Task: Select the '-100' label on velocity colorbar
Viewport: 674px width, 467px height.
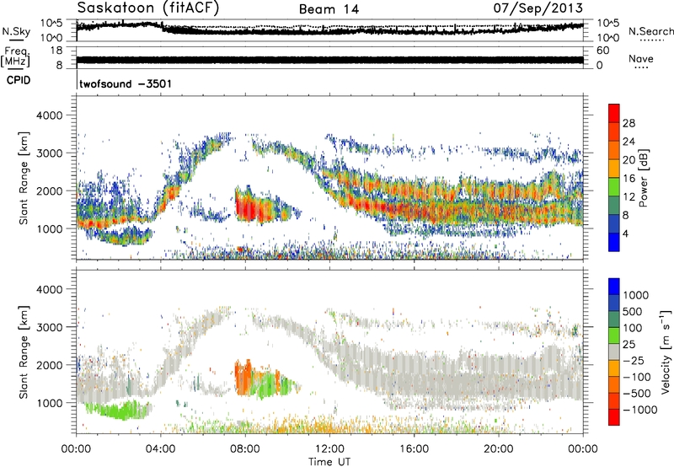Action: click(x=636, y=377)
